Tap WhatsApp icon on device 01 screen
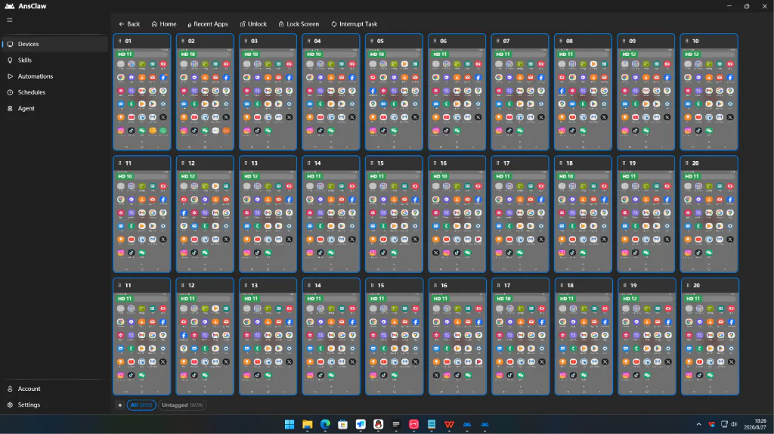This screenshot has width=774, height=434. 163,130
